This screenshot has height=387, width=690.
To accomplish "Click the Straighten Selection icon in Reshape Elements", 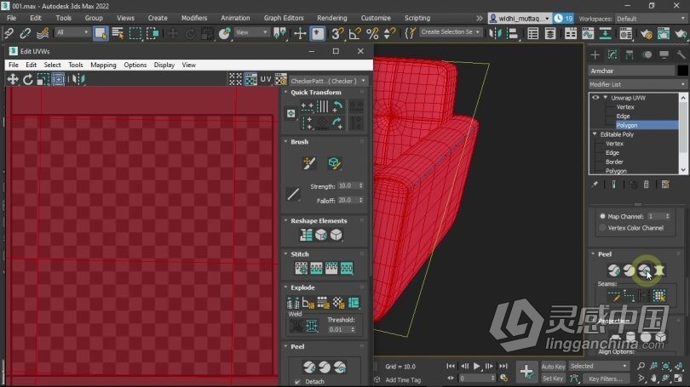I will [306, 235].
